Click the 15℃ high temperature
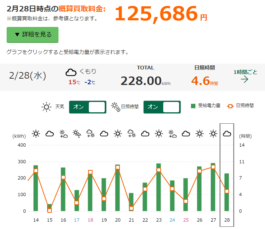Viewport: 265px width, 229px height. point(74,82)
